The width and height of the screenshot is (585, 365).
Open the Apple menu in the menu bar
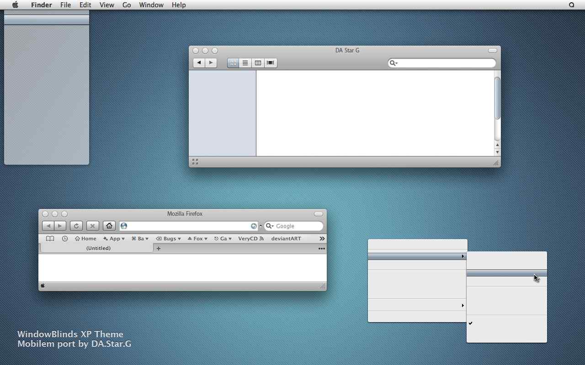point(15,5)
